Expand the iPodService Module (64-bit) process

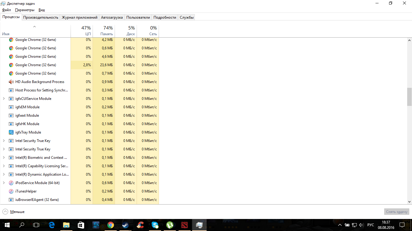pyautogui.click(x=4, y=183)
